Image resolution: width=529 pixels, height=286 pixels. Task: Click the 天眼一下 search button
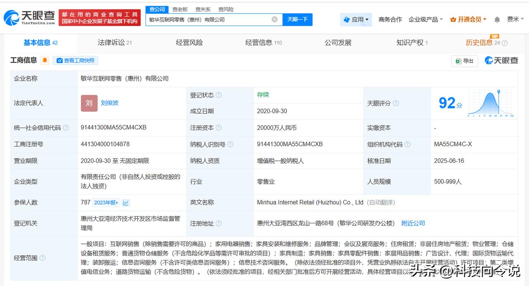click(x=297, y=19)
